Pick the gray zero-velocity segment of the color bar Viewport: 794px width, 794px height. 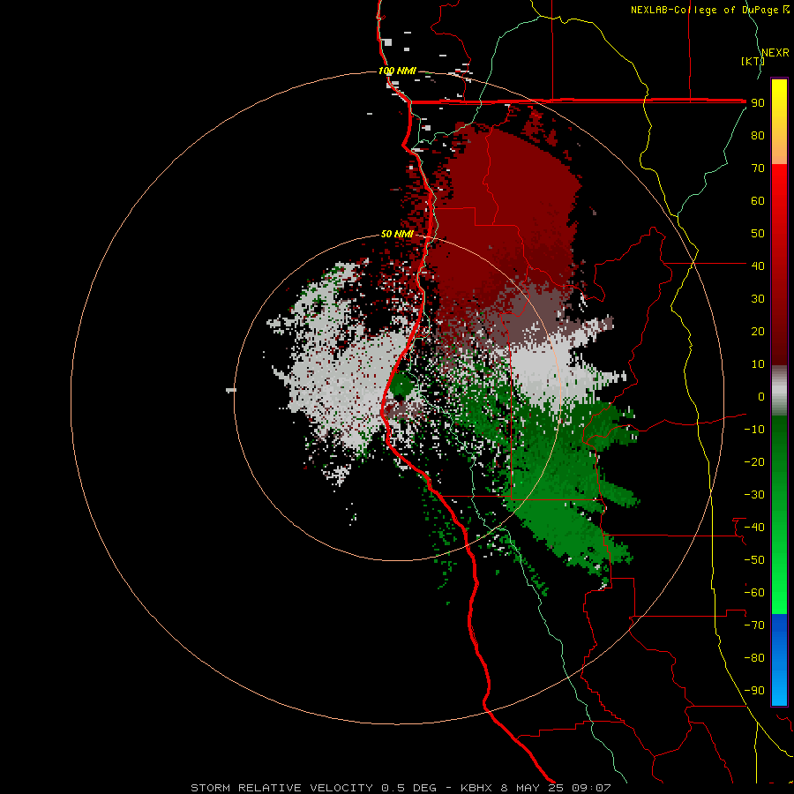tap(779, 391)
